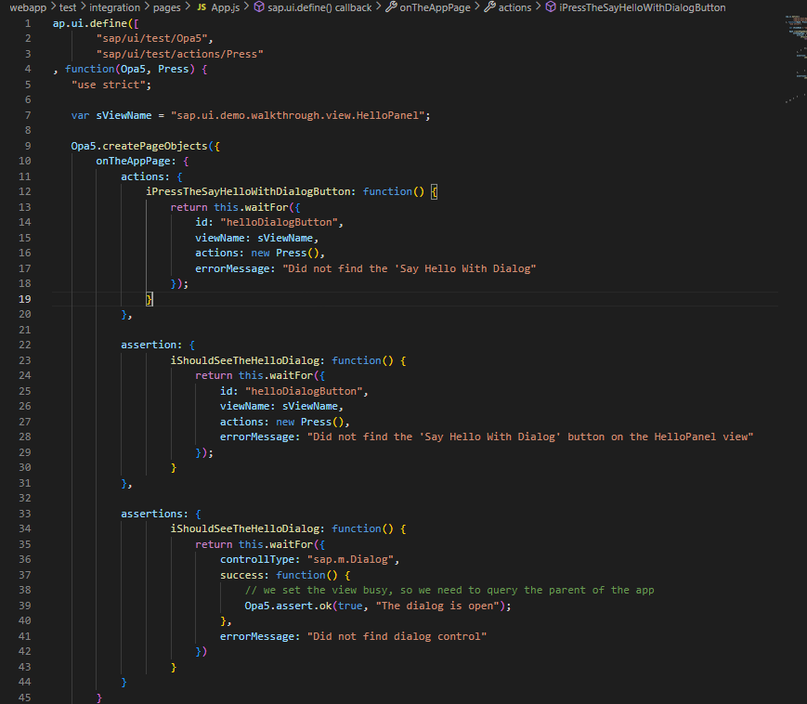Expand chevron after App.js breadcrumb
This screenshot has height=704, width=807.
(246, 7)
